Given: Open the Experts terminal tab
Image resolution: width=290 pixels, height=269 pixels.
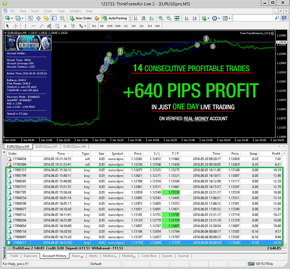Looking at the screenshot, I should [x=167, y=256].
